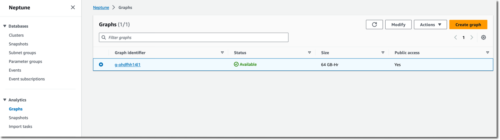The height and width of the screenshot is (140, 500).
Task: Go to previous page arrow
Action: (x=456, y=37)
